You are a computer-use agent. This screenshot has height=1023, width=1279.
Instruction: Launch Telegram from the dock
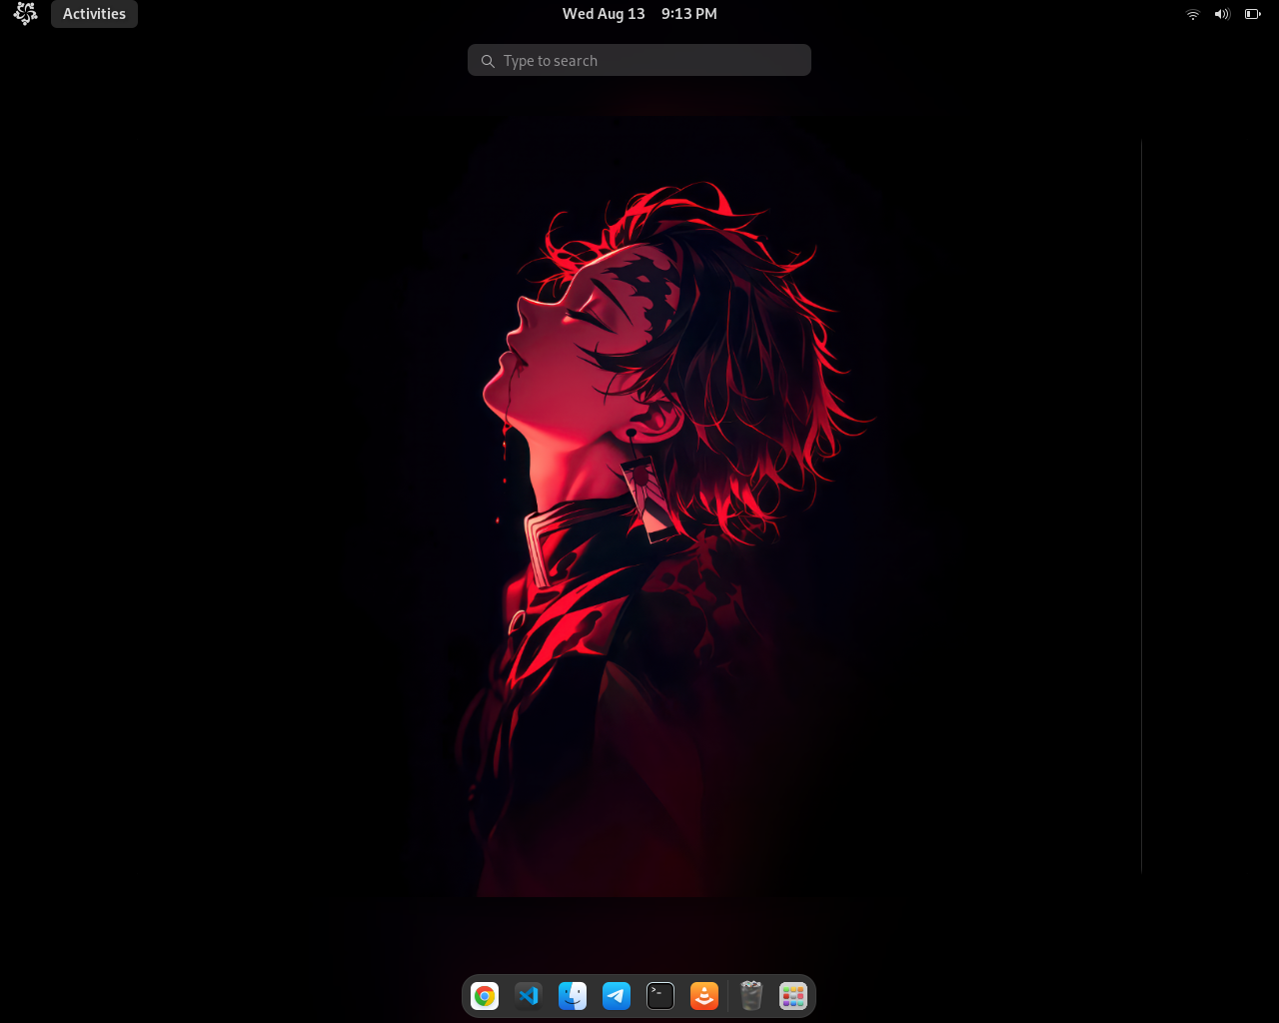click(x=617, y=995)
